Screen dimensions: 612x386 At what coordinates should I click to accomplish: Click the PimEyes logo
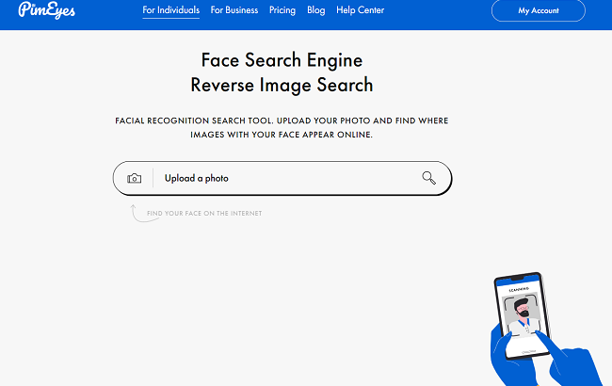(46, 9)
